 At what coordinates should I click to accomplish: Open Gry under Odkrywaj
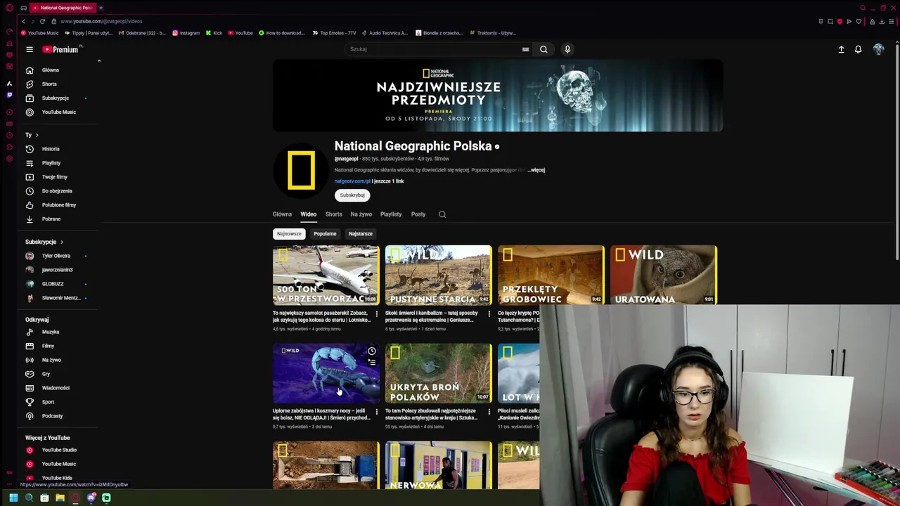[x=46, y=374]
